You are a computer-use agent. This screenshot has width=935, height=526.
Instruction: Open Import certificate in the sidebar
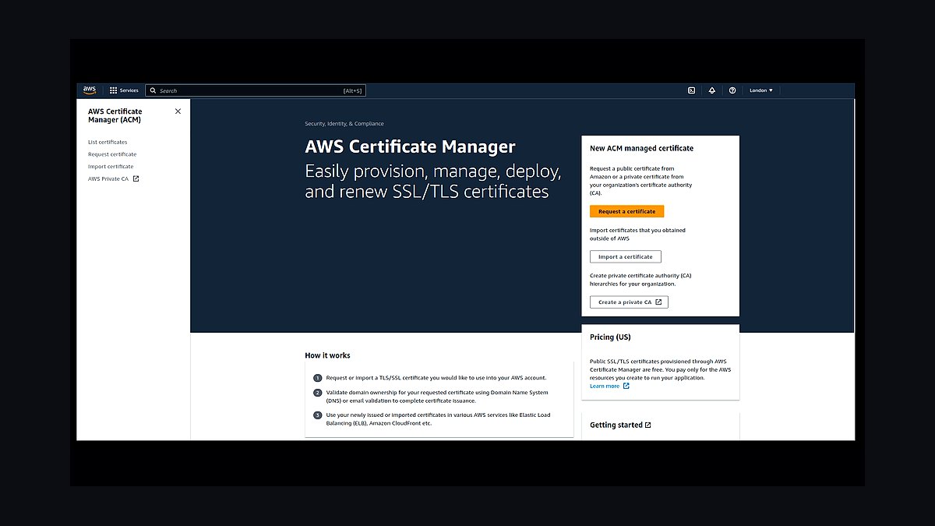(111, 167)
